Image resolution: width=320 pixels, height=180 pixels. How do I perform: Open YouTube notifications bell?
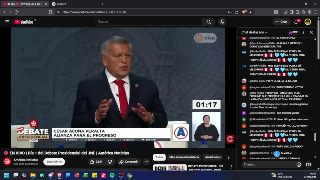(x=296, y=22)
